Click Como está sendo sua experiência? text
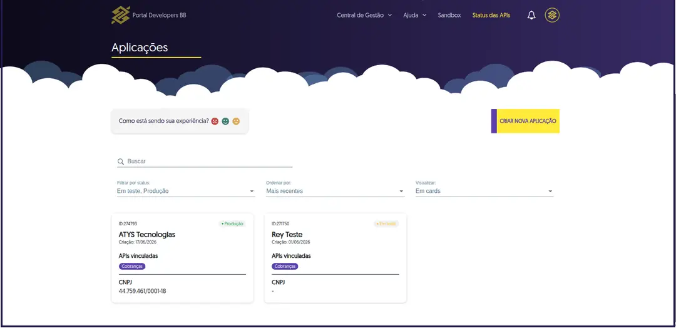The height and width of the screenshot is (328, 676). click(x=164, y=121)
